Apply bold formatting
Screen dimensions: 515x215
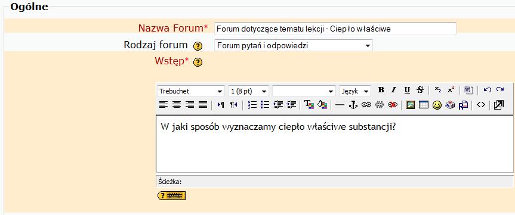381,90
